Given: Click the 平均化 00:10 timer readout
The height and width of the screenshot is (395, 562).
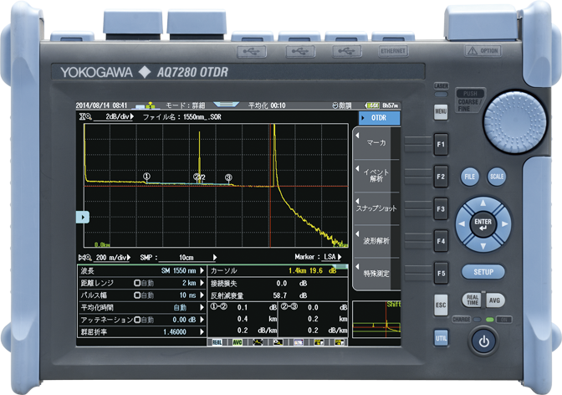Looking at the screenshot, I should [x=267, y=105].
